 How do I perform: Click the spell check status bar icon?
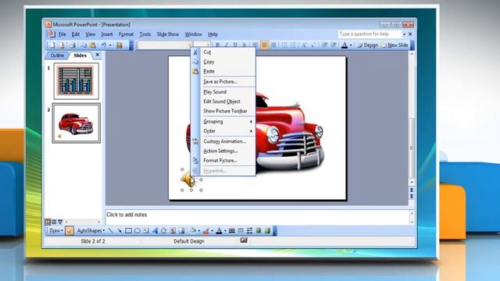(x=244, y=240)
